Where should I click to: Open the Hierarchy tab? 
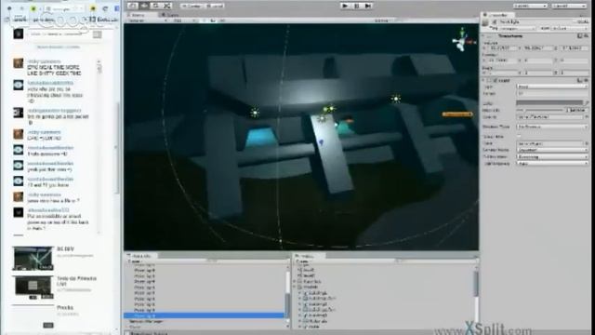click(x=141, y=256)
